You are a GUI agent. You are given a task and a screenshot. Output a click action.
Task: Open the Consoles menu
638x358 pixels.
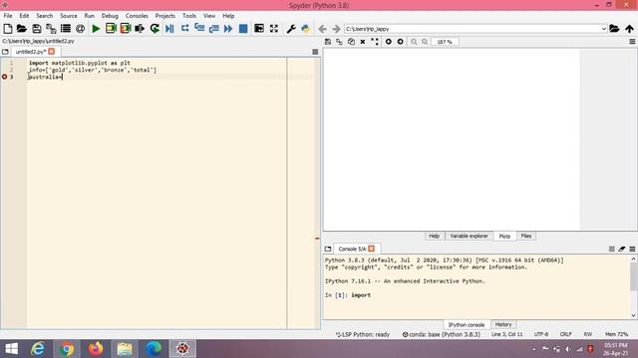(x=137, y=16)
